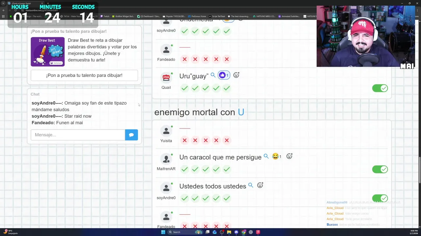Click the magnifier beside Ustedes todos ustedes
The image size is (421, 236).
pos(251,185)
